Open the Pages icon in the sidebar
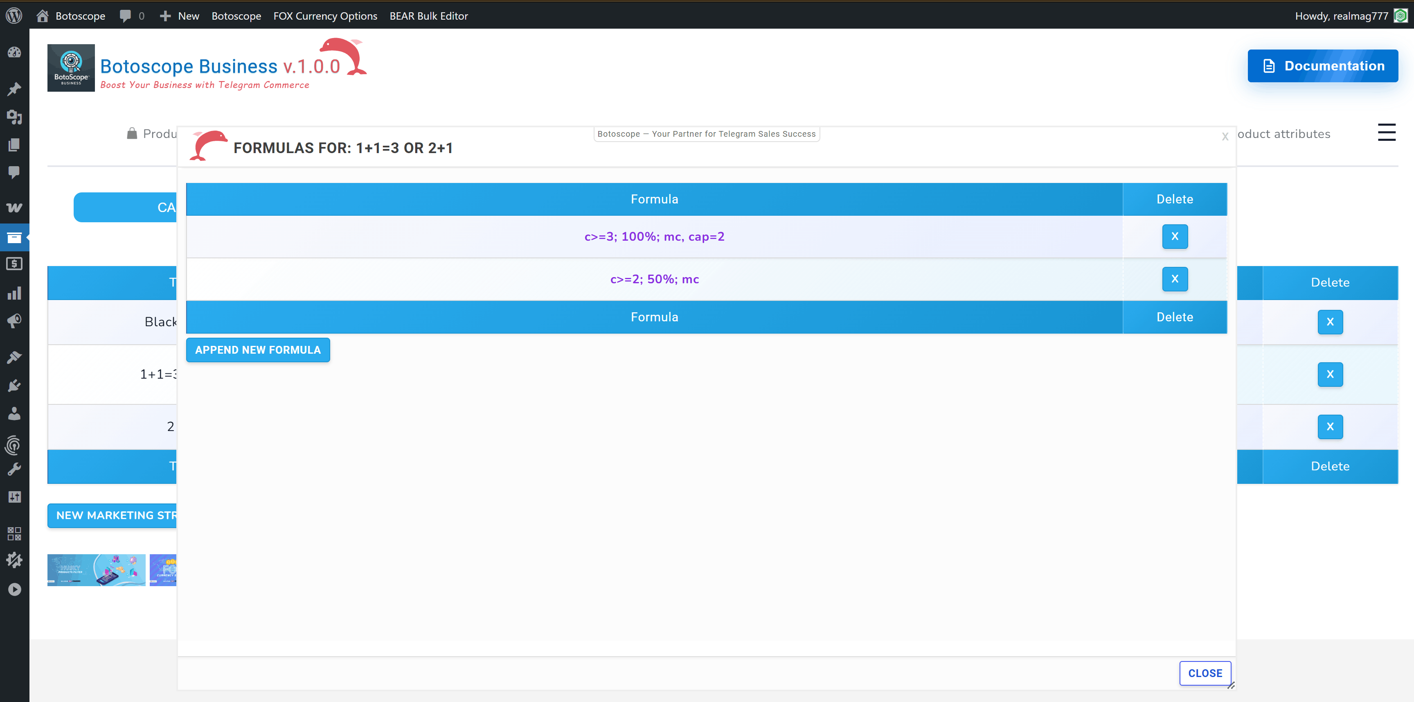Image resolution: width=1414 pixels, height=702 pixels. (x=15, y=145)
